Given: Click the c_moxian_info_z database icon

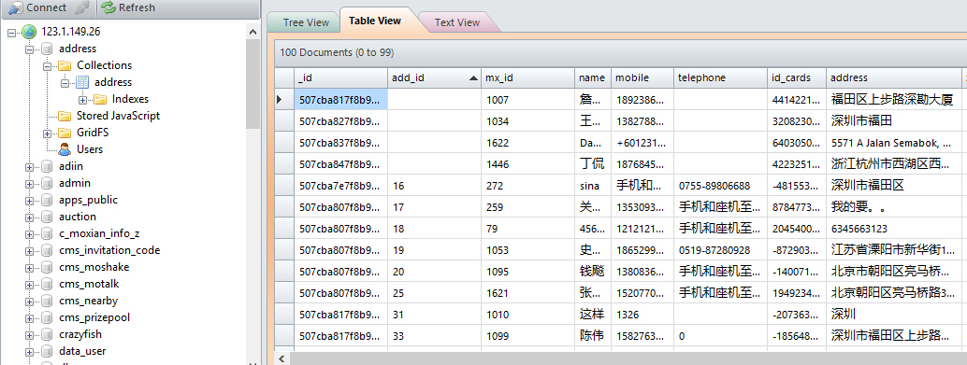Looking at the screenshot, I should 46,234.
